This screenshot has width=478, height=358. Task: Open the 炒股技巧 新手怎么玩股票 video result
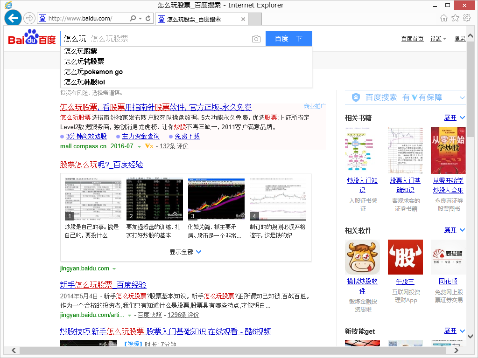tap(166, 331)
